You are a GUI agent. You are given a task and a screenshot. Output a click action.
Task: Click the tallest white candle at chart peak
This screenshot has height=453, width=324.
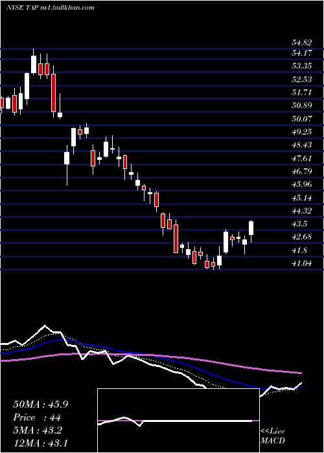point(34,64)
